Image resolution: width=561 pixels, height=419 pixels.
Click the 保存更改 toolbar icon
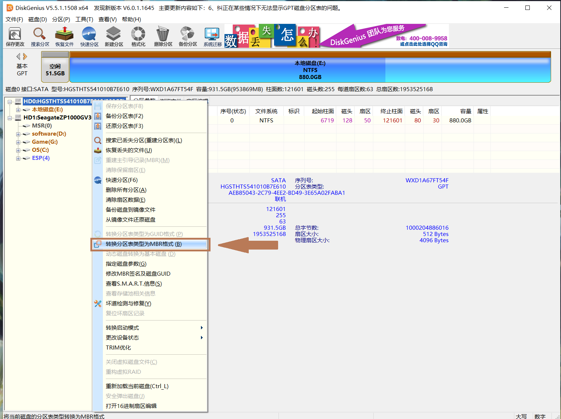pyautogui.click(x=15, y=37)
